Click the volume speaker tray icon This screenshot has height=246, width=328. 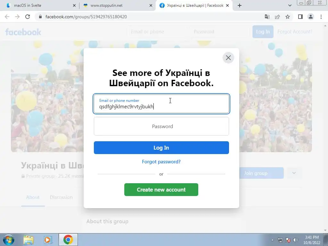coord(295,240)
